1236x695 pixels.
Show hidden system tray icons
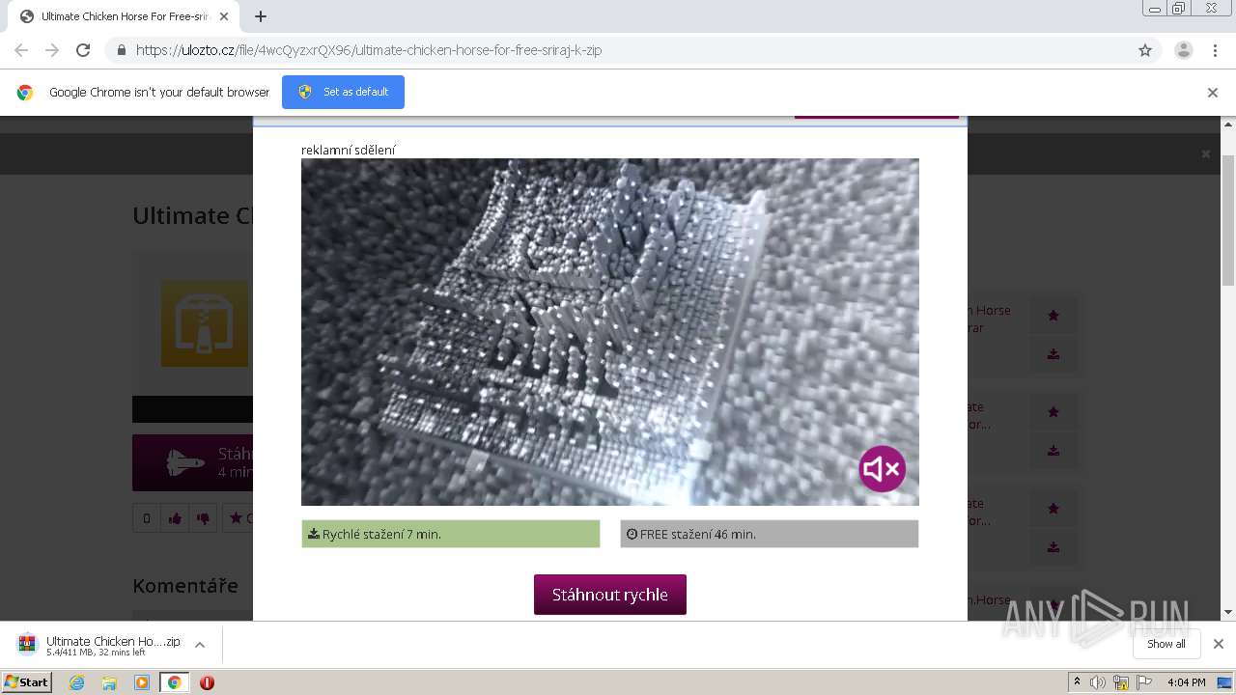pos(1077,682)
